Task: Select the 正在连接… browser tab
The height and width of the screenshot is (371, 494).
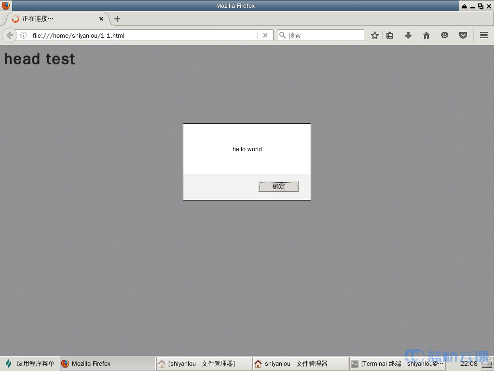Action: [58, 19]
